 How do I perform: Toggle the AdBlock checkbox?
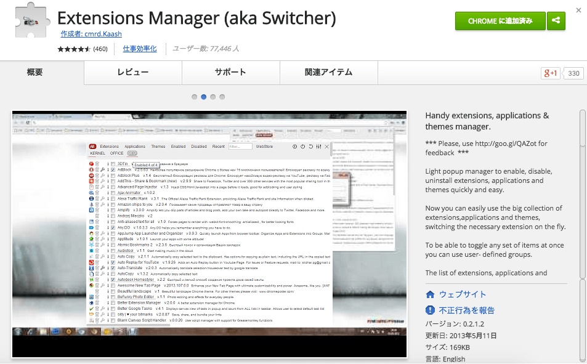pyautogui.click(x=113, y=170)
